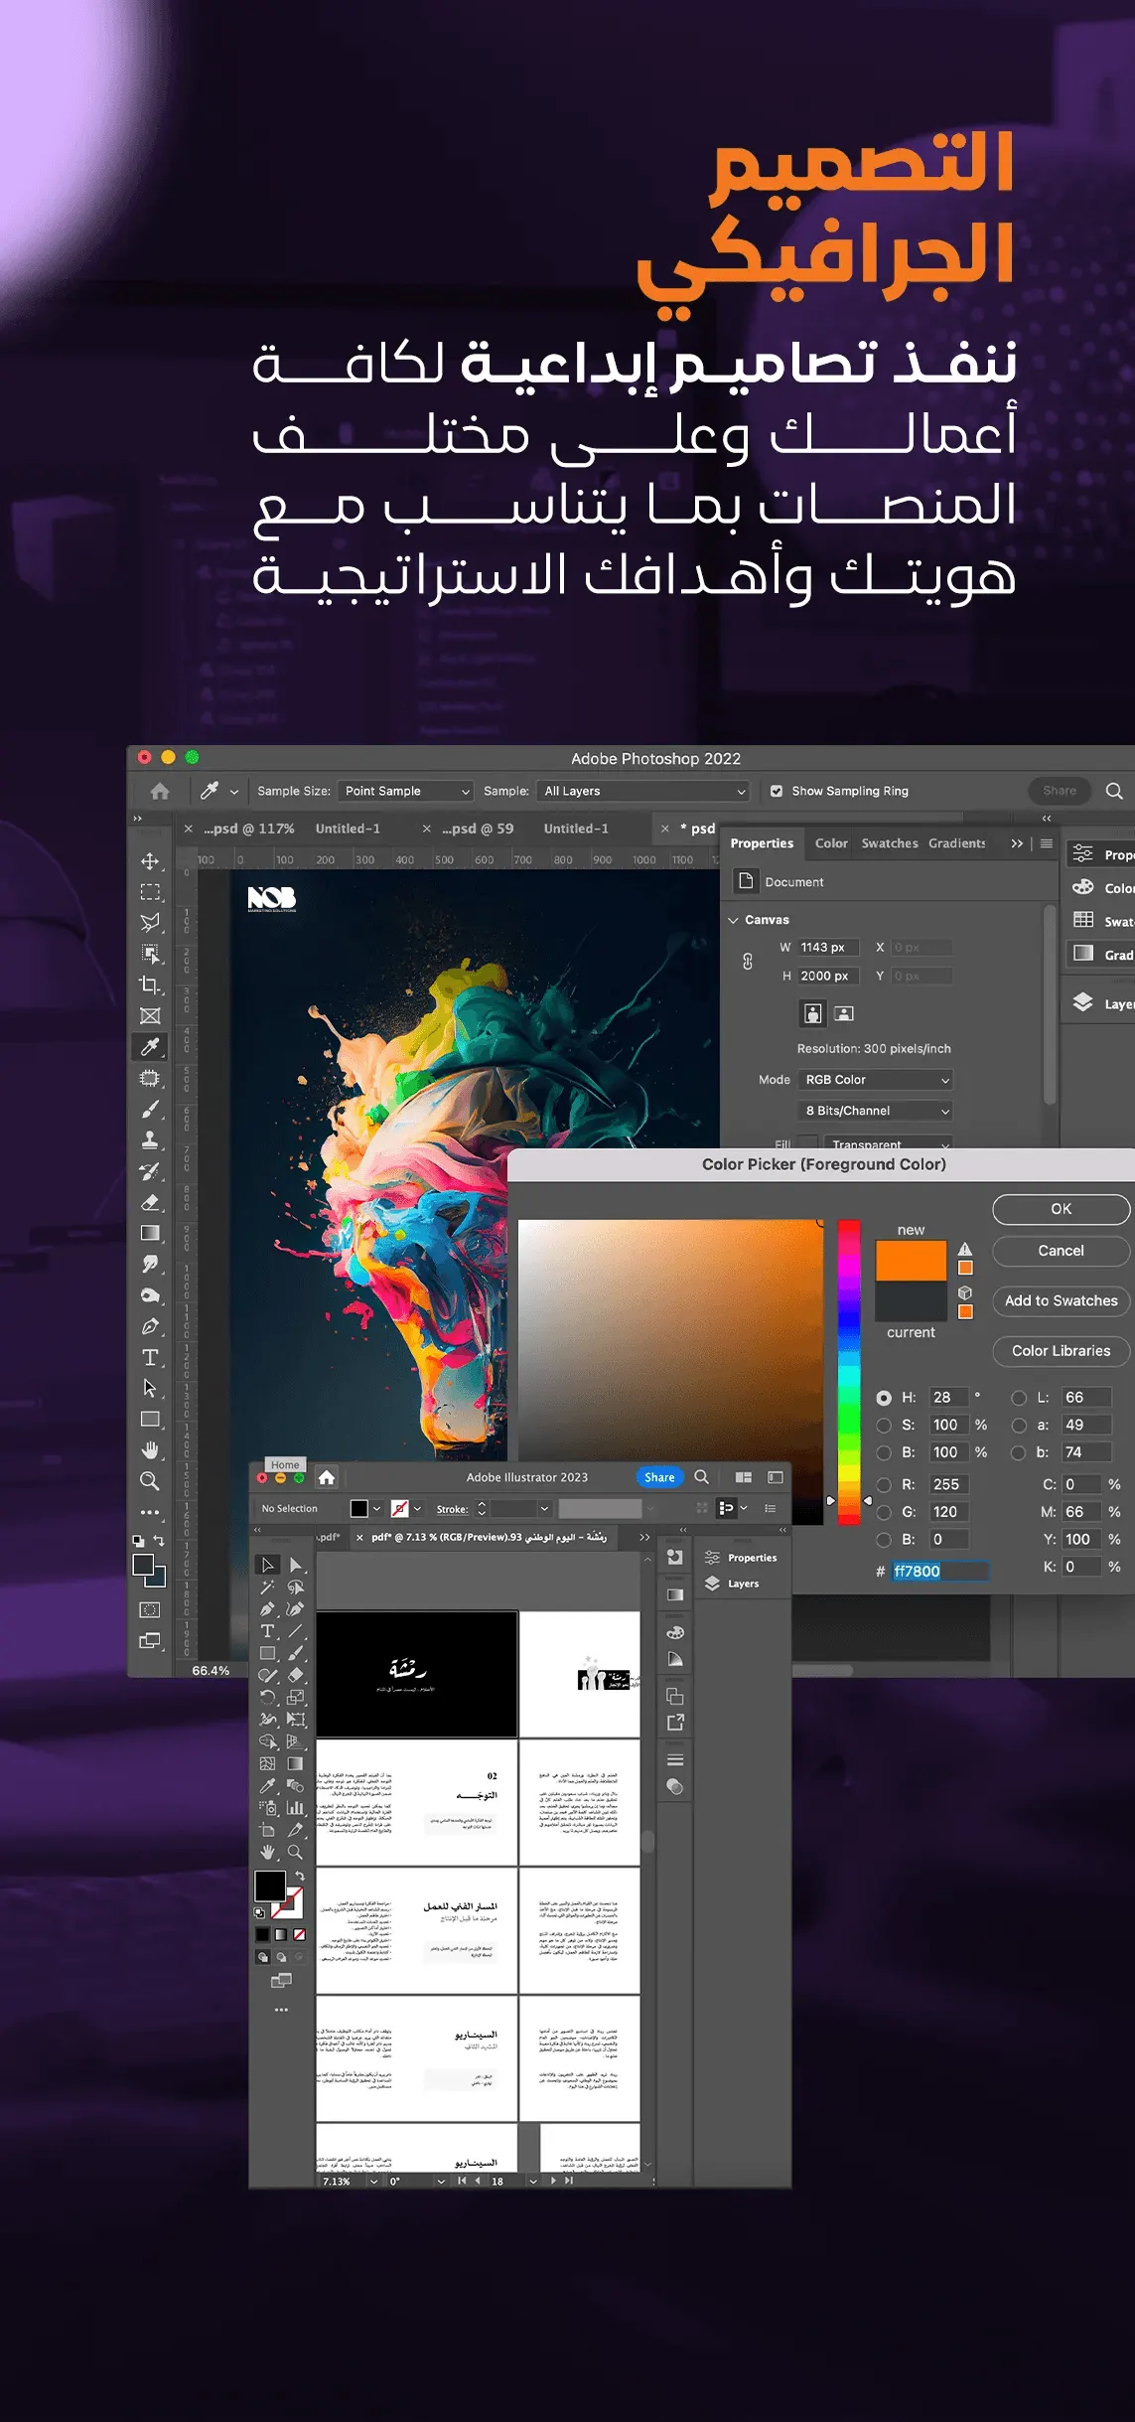
Task: Select the Magic Wand tool in Illustrator
Action: (267, 1587)
